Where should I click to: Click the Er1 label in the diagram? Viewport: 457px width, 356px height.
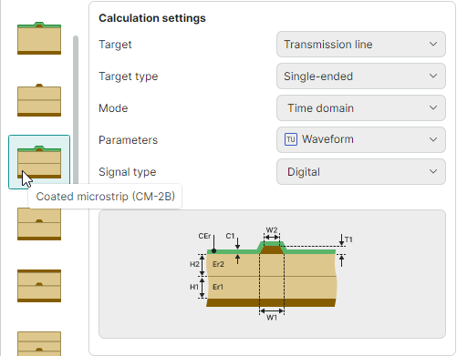(x=218, y=287)
